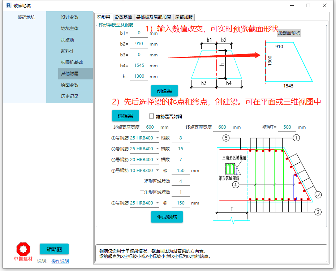Open the ⑤号钢筋 25 HRB400 dropdown
The width and height of the screenshot is (336, 271).
(144, 203)
